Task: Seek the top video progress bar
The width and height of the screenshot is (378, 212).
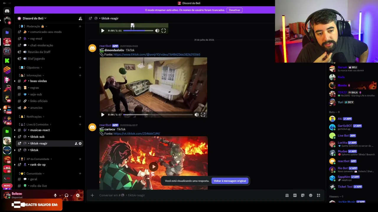Action: click(x=138, y=31)
